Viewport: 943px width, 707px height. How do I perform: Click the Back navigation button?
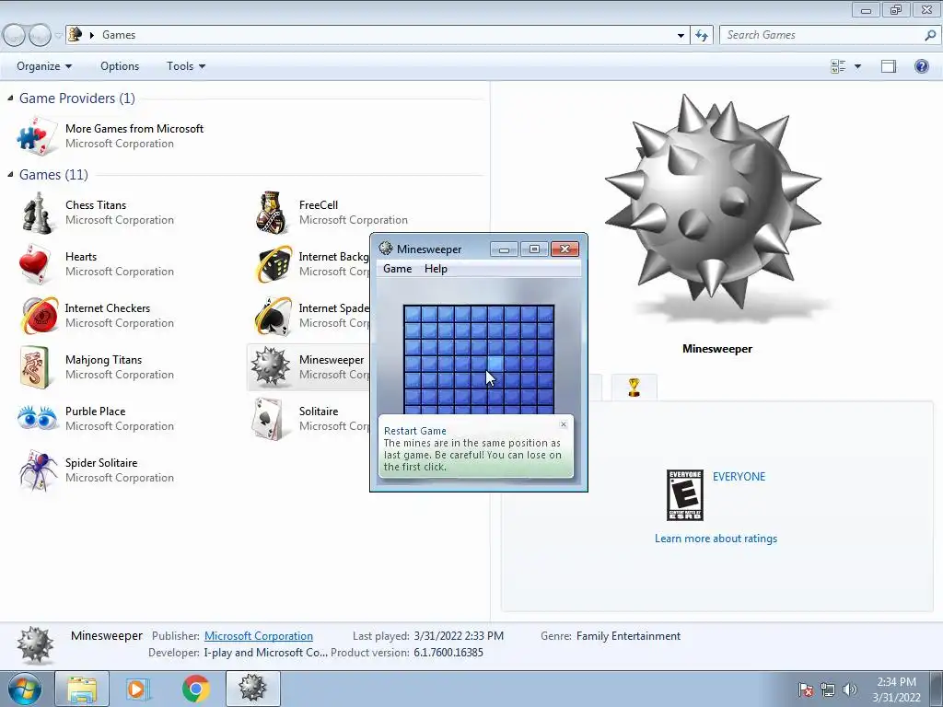click(14, 35)
